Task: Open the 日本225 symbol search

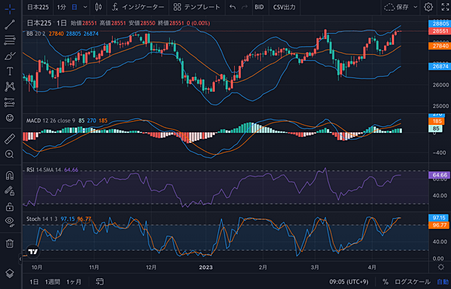Action: pyautogui.click(x=39, y=7)
